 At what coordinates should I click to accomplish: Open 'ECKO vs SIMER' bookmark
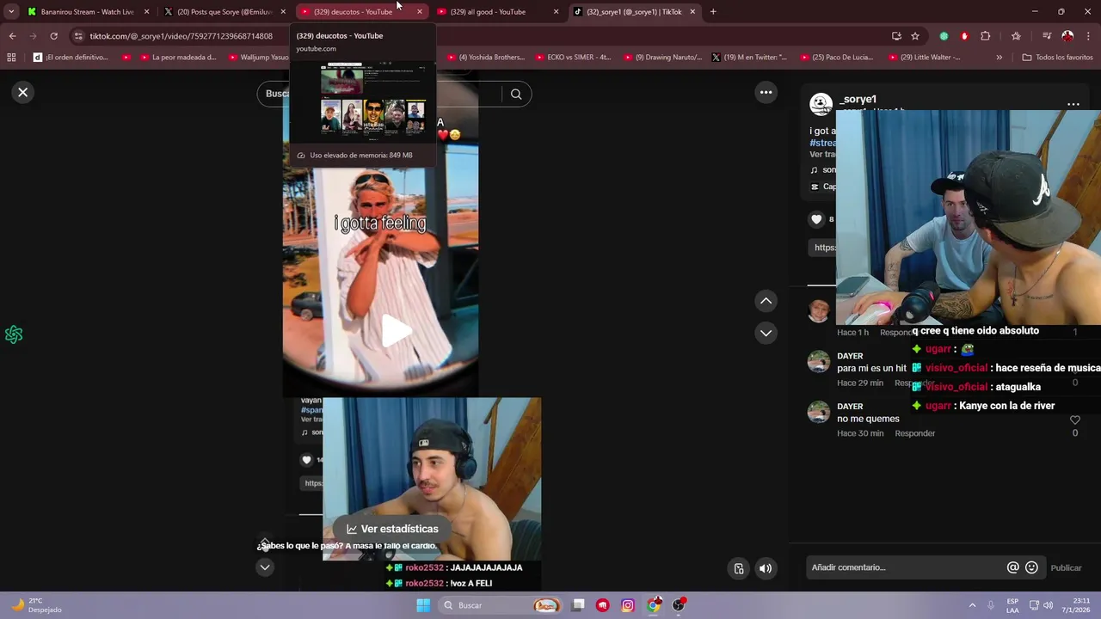(x=572, y=58)
